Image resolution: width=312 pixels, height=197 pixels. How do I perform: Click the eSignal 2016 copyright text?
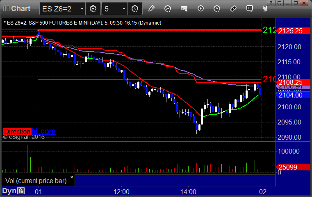pos(24,137)
